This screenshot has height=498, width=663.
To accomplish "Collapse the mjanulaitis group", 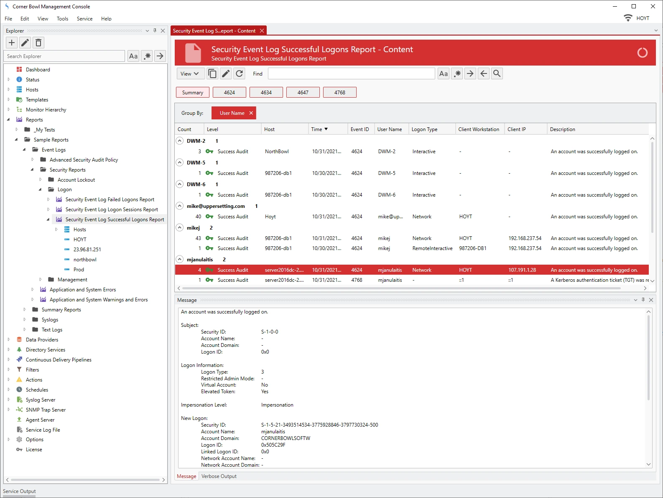I will [x=180, y=259].
